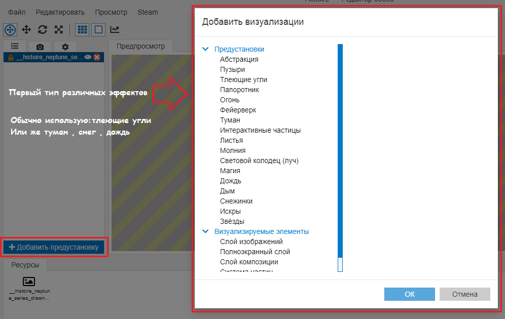Select Слой изображений element
Screen dimensions: 505x319
251,242
